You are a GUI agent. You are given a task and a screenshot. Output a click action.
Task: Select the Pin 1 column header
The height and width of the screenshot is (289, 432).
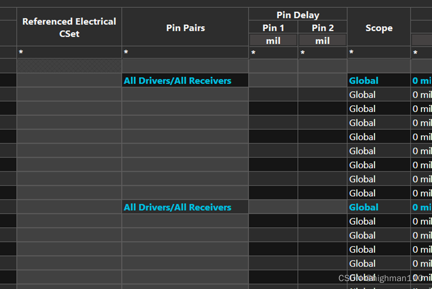[273, 28]
